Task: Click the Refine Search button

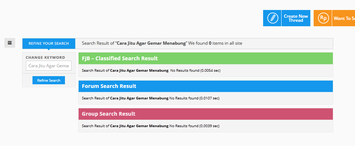Action: pyautogui.click(x=49, y=80)
